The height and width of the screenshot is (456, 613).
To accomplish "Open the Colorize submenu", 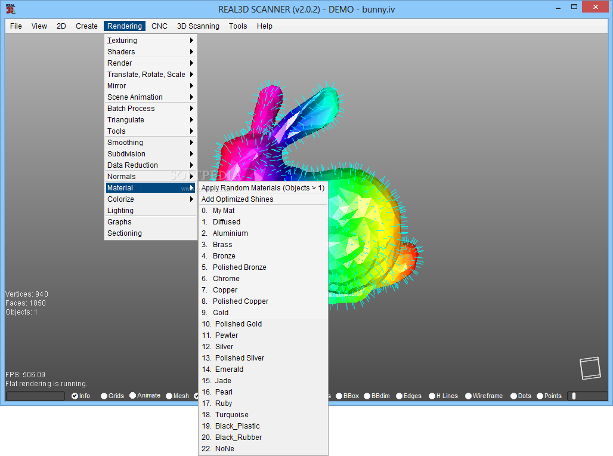I will [150, 199].
